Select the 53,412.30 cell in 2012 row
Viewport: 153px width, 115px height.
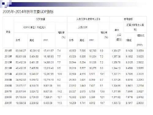pyautogui.click(x=21, y=62)
